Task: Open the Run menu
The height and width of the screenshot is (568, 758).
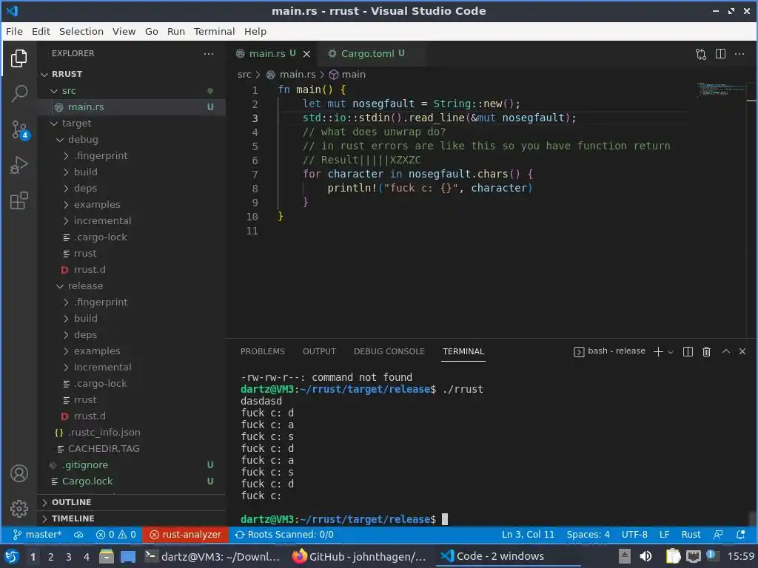Action: pos(176,31)
